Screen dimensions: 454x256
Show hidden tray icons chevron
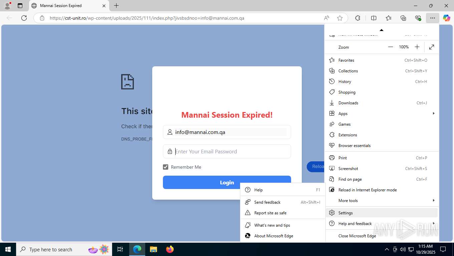pyautogui.click(x=387, y=249)
